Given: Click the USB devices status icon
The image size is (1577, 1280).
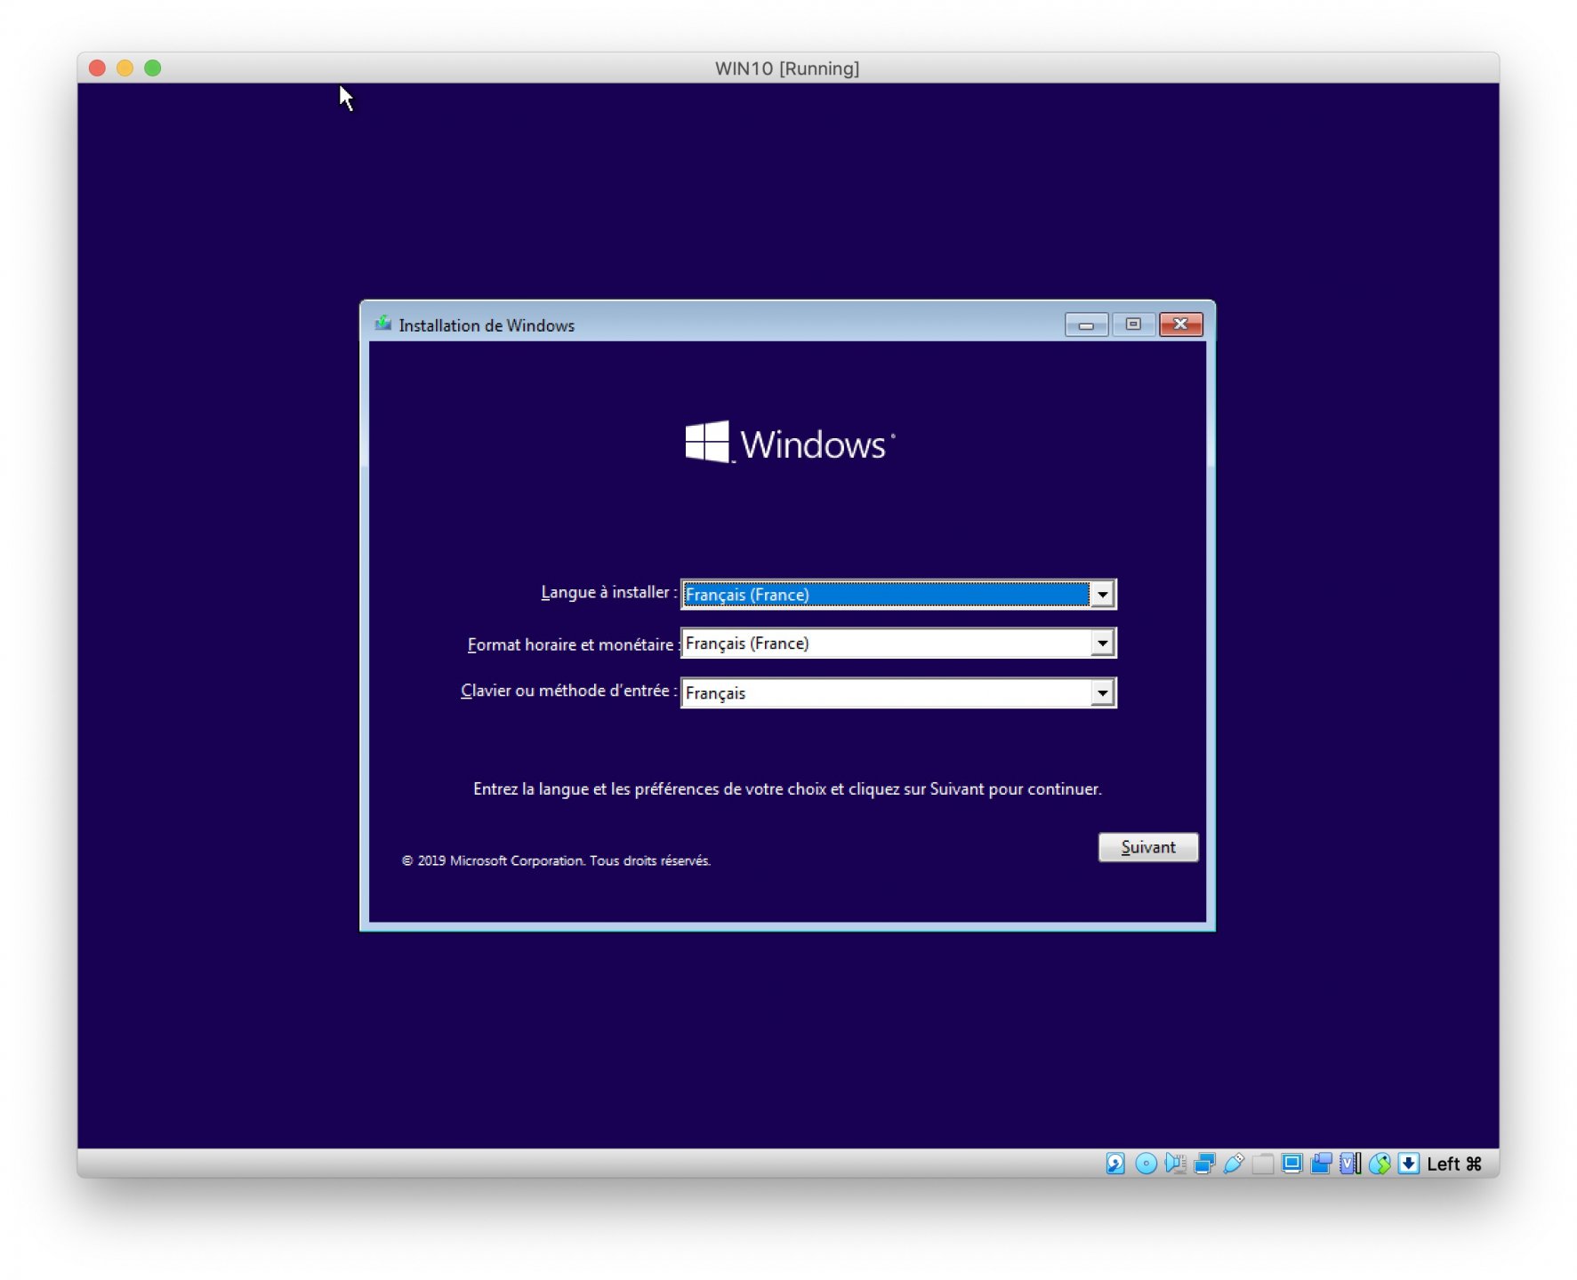Looking at the screenshot, I should (1234, 1163).
